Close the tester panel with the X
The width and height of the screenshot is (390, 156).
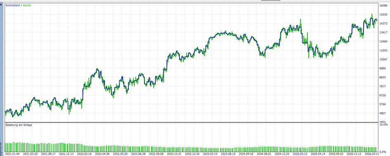tap(1, 4)
